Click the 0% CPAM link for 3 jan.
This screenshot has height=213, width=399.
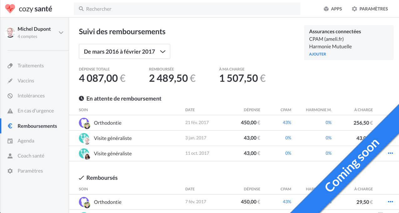click(288, 138)
